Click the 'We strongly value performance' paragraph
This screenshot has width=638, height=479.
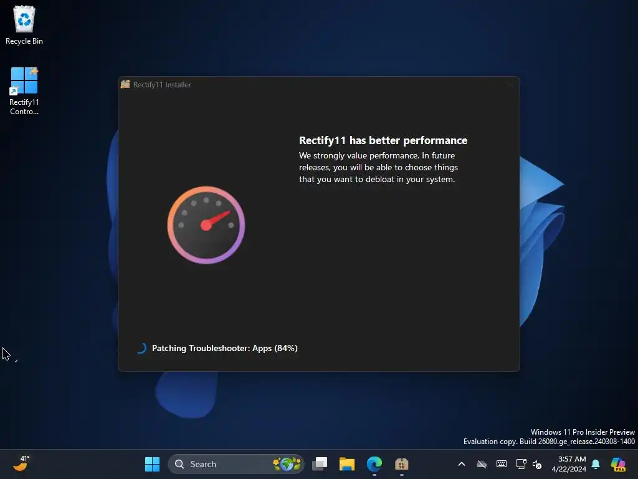pyautogui.click(x=378, y=167)
